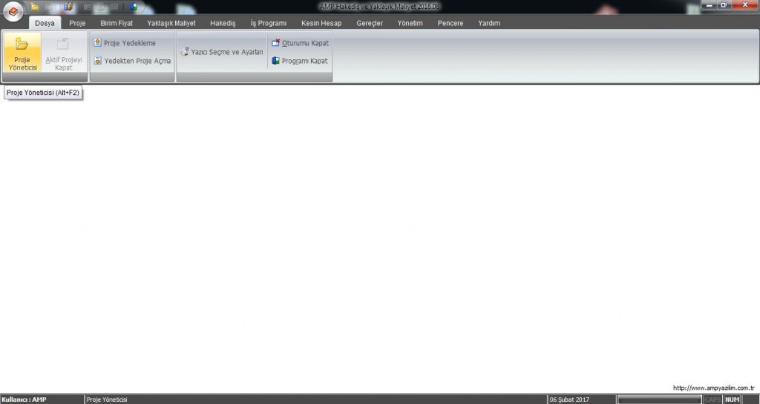The height and width of the screenshot is (404, 760).
Task: Select the Yaklaşık Maliyet tab
Action: [171, 23]
